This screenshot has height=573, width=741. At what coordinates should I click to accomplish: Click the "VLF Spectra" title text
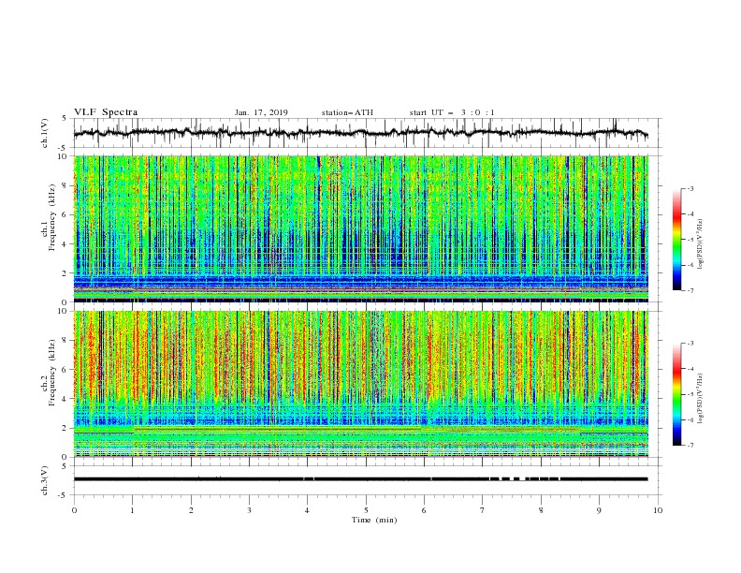click(106, 112)
